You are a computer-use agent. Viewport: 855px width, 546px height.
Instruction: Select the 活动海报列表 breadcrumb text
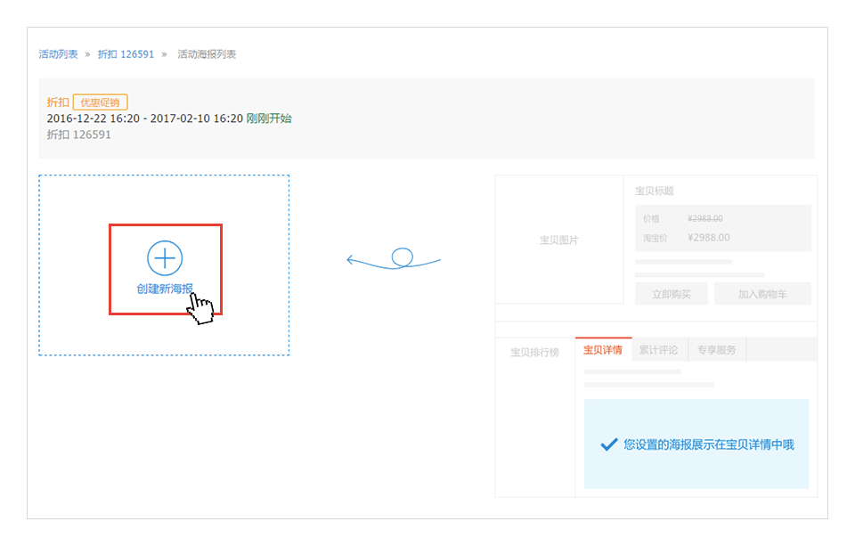[x=207, y=54]
